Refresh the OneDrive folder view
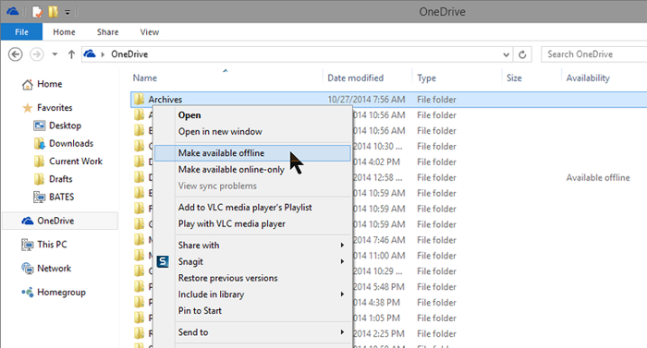 click(522, 54)
